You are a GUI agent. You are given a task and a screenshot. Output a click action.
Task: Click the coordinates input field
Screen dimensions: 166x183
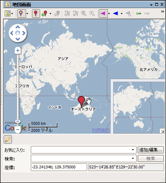[59, 167]
